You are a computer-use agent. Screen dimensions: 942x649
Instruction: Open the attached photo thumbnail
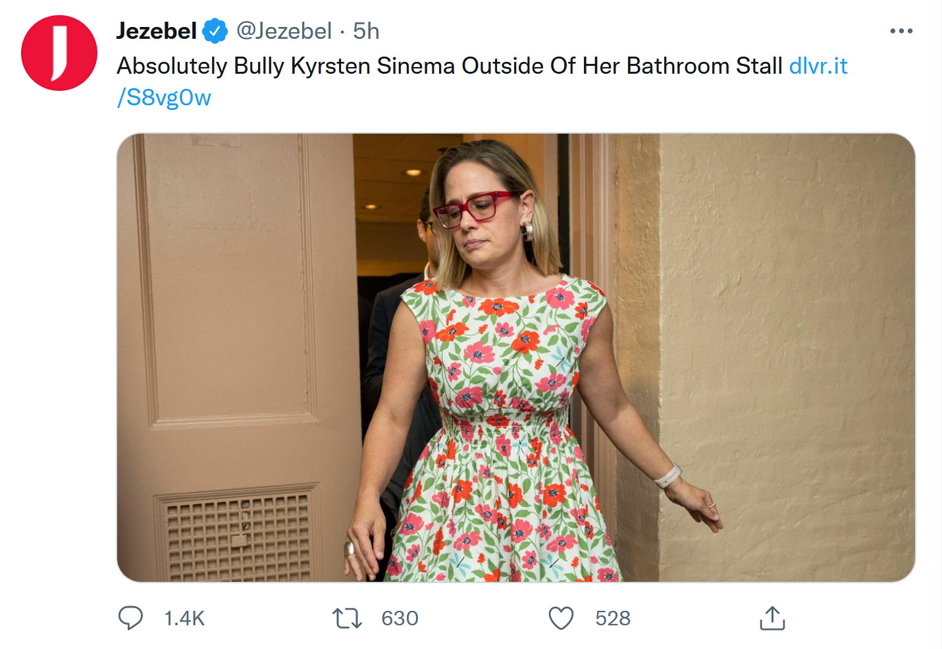click(x=515, y=357)
